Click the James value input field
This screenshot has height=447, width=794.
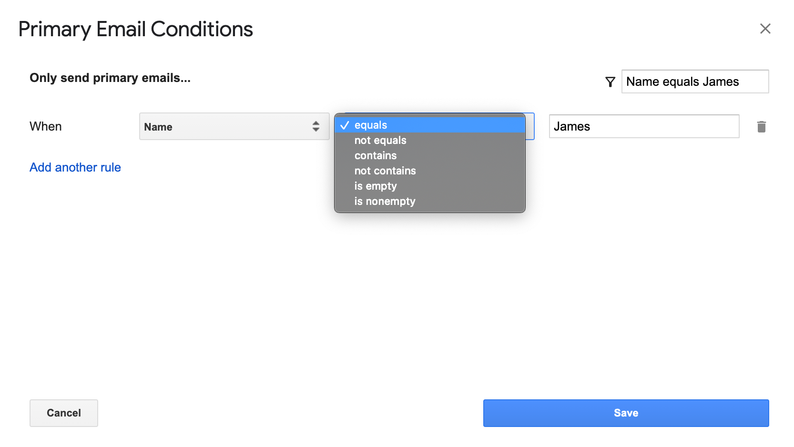[643, 126]
